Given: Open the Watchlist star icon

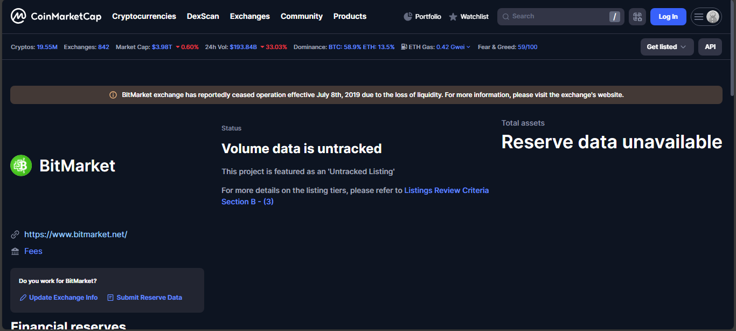Looking at the screenshot, I should click(x=453, y=17).
